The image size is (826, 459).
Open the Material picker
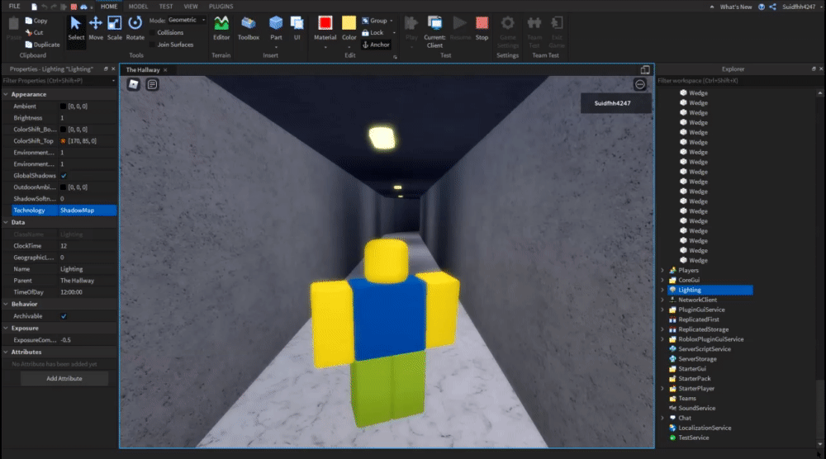click(x=325, y=28)
